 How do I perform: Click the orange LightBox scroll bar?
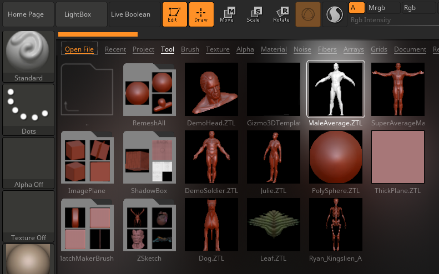pos(98,34)
